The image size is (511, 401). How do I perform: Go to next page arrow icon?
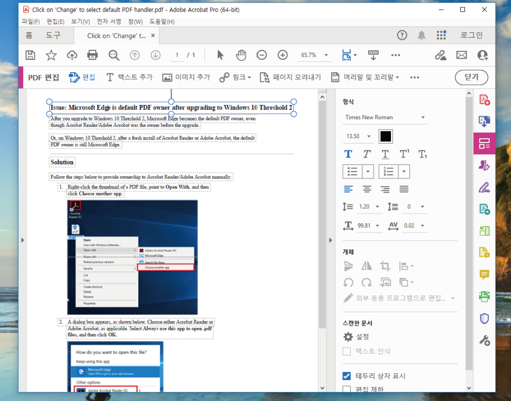156,55
